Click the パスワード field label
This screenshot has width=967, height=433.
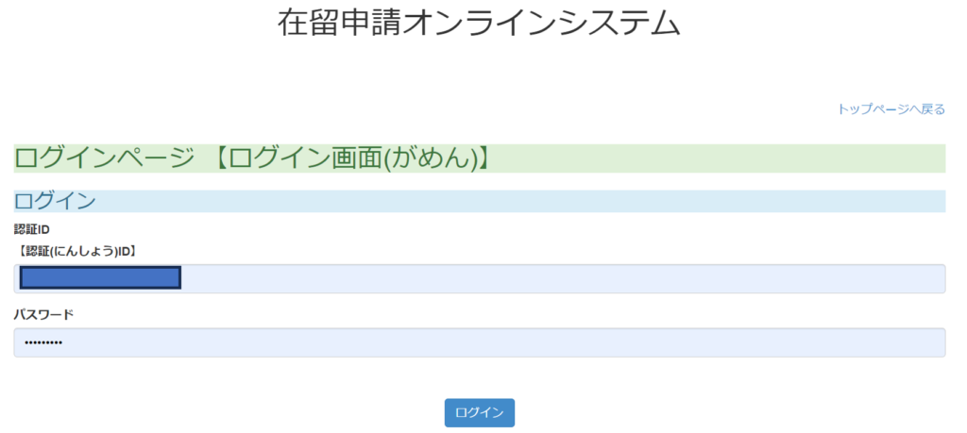43,314
